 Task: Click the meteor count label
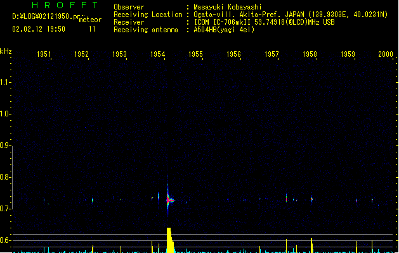[x=90, y=20]
